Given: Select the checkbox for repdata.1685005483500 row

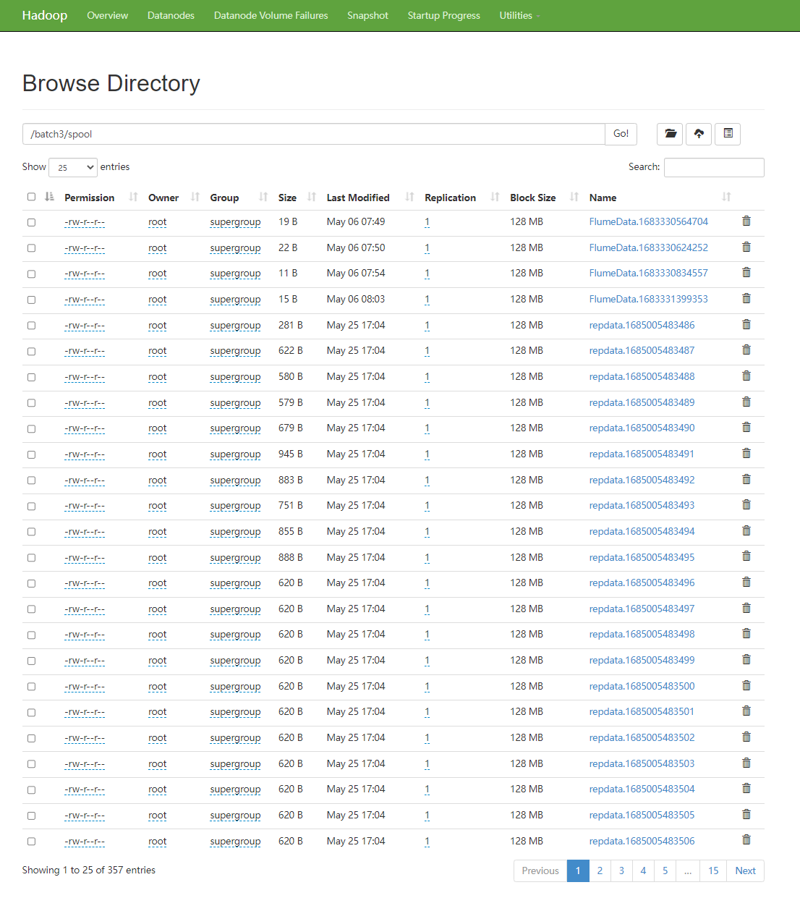Looking at the screenshot, I should 31,687.
